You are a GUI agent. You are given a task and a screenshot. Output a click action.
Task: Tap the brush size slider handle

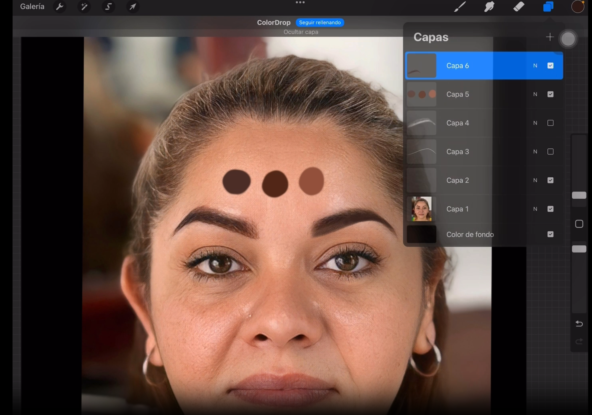coord(579,195)
